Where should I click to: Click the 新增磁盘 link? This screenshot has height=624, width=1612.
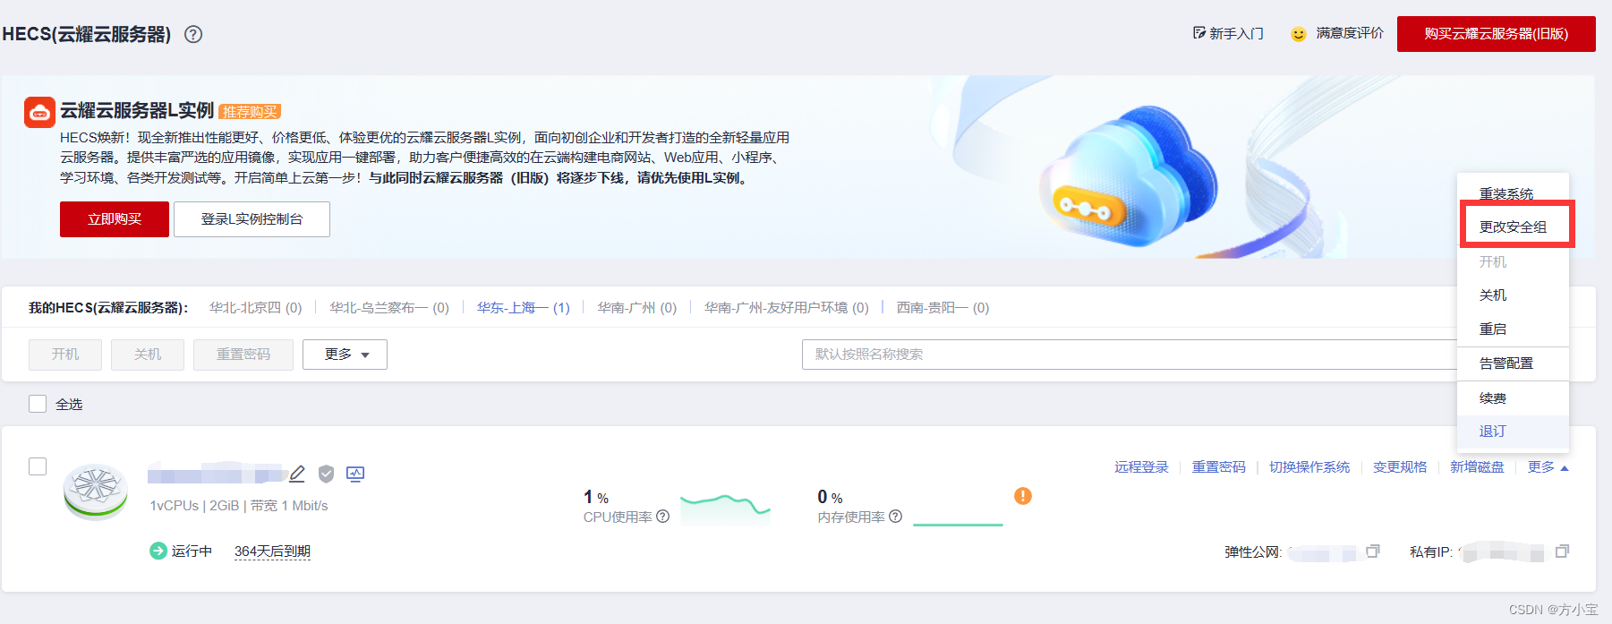[x=1477, y=467]
